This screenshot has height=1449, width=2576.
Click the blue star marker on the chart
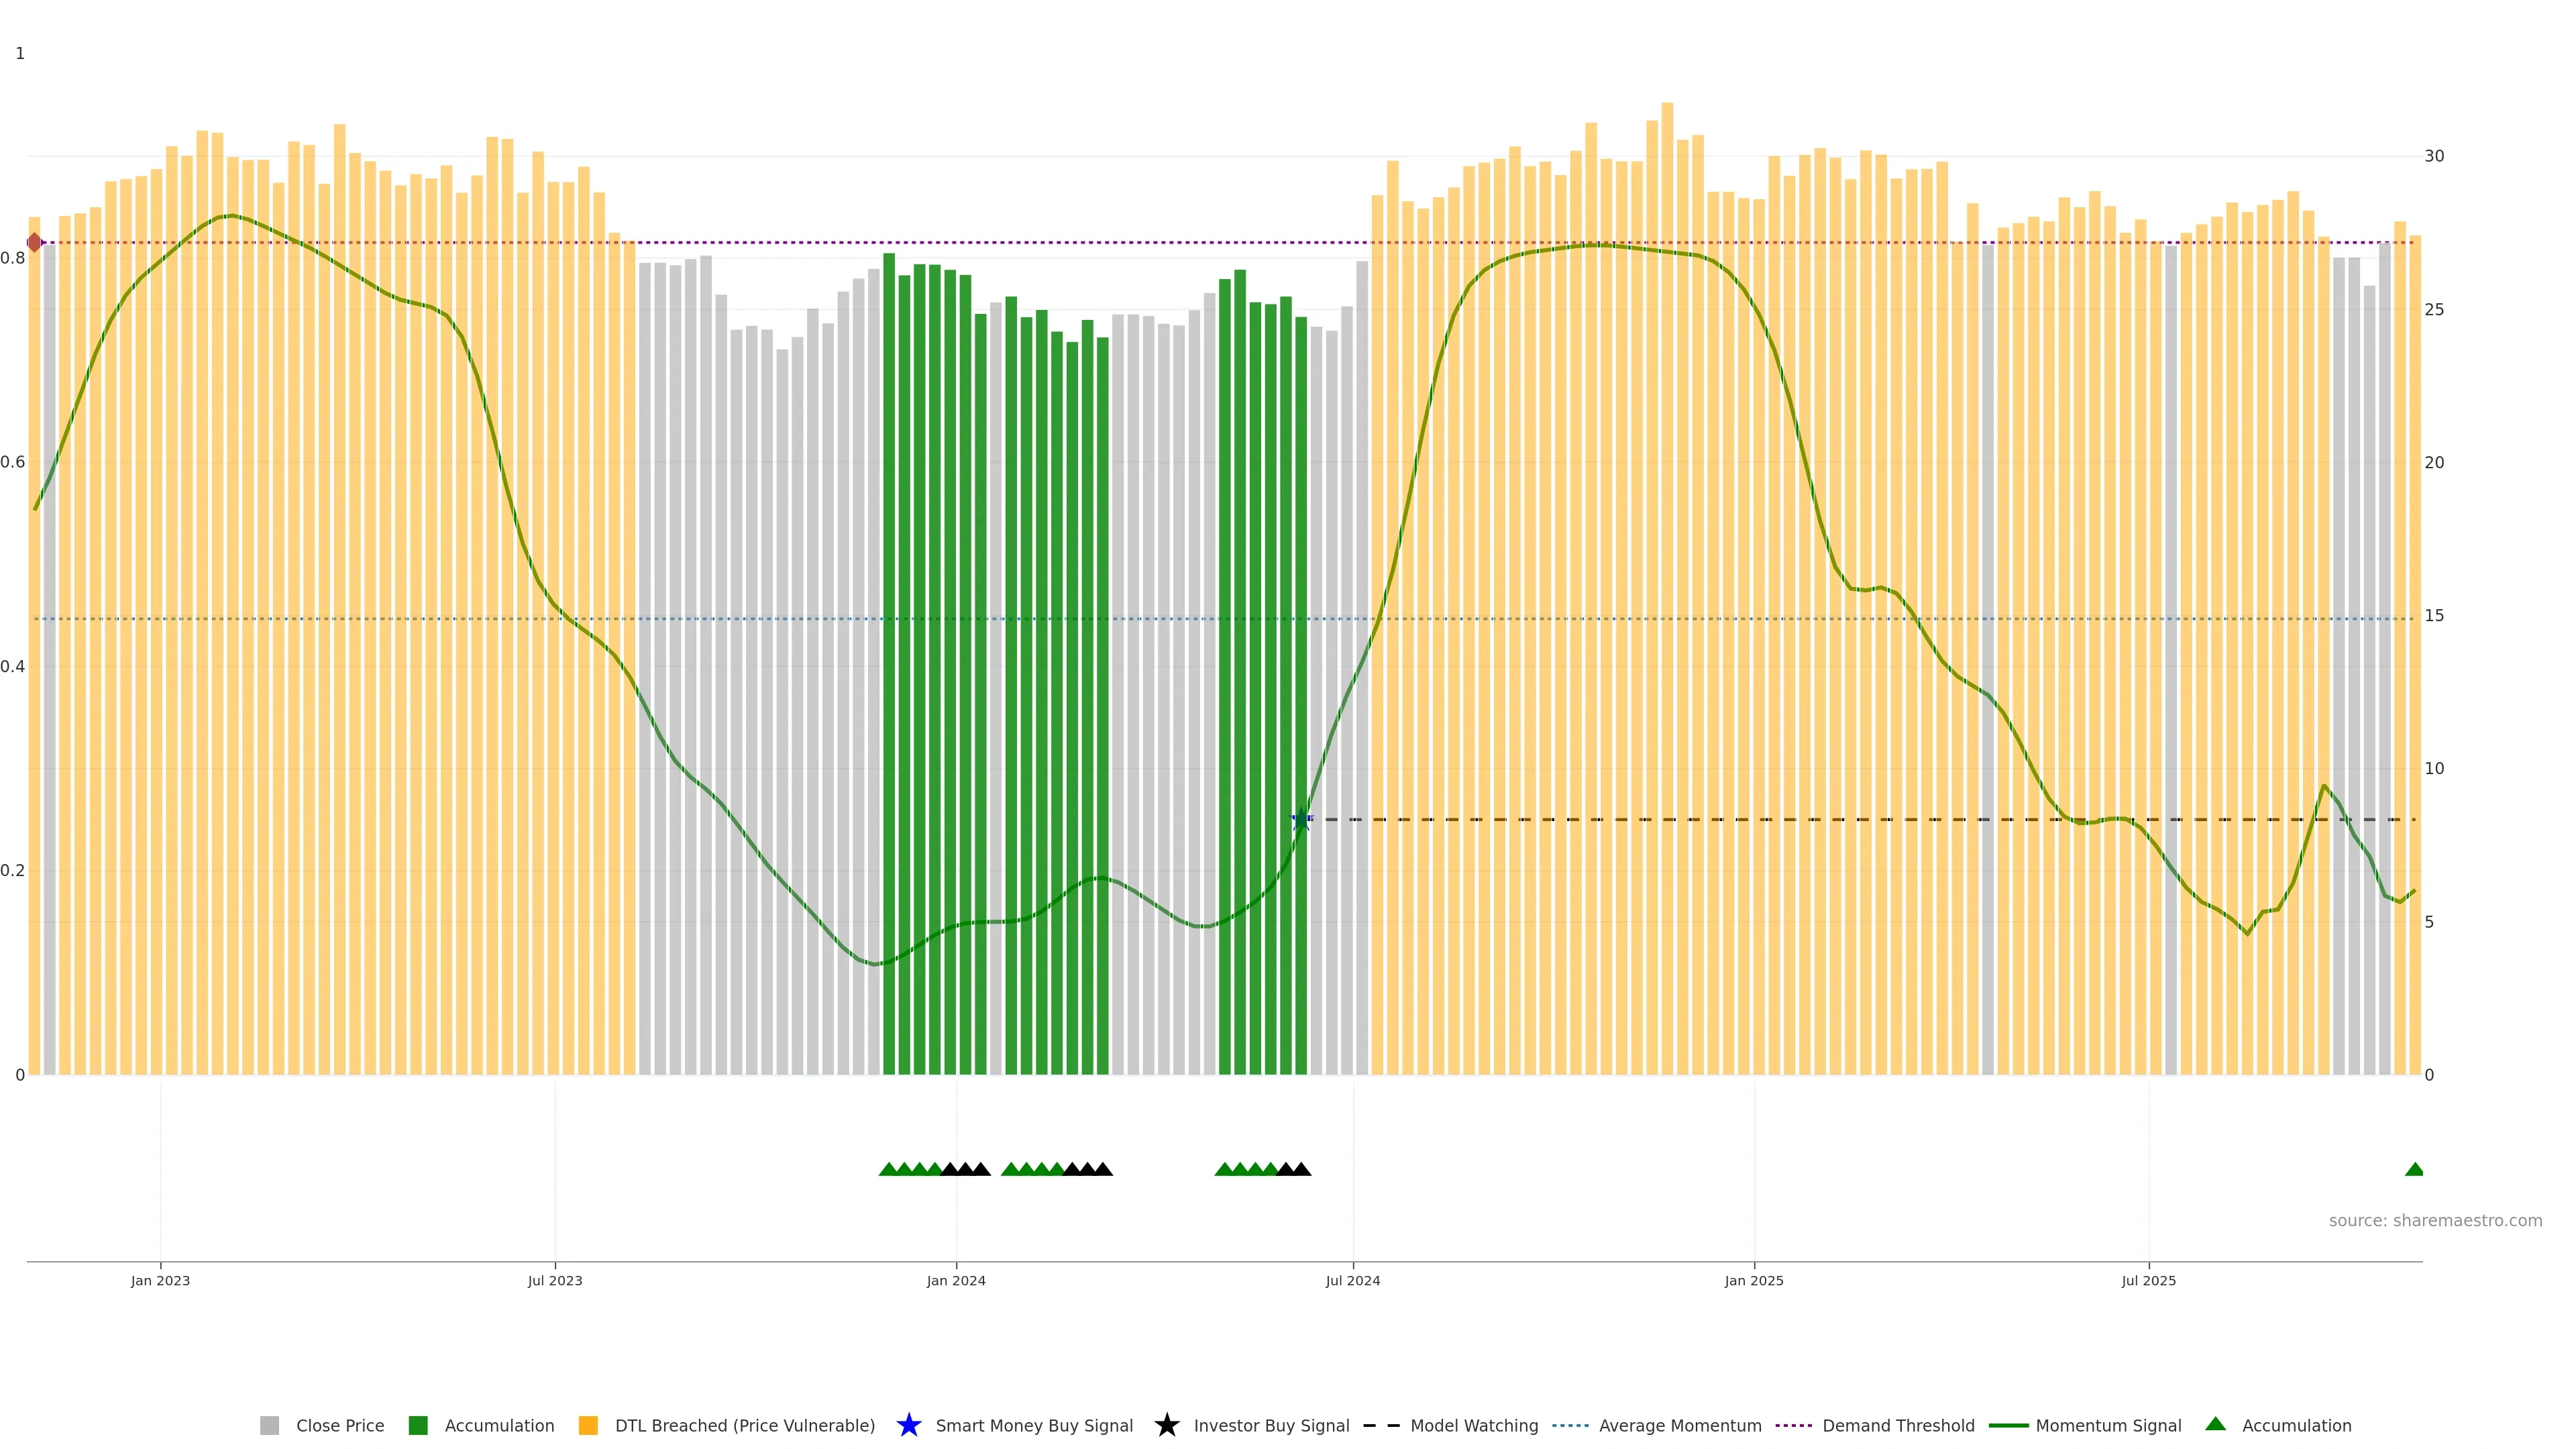coord(1300,820)
